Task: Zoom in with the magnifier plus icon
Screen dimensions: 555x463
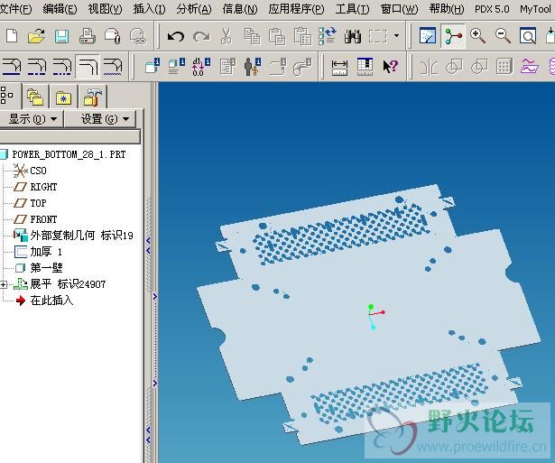Action: (477, 36)
